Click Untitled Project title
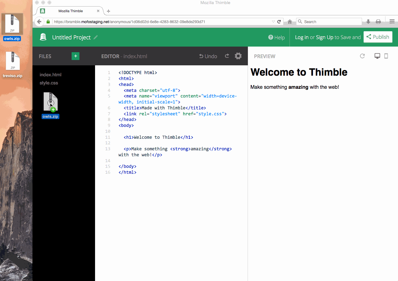This screenshot has height=281, width=398. click(71, 38)
